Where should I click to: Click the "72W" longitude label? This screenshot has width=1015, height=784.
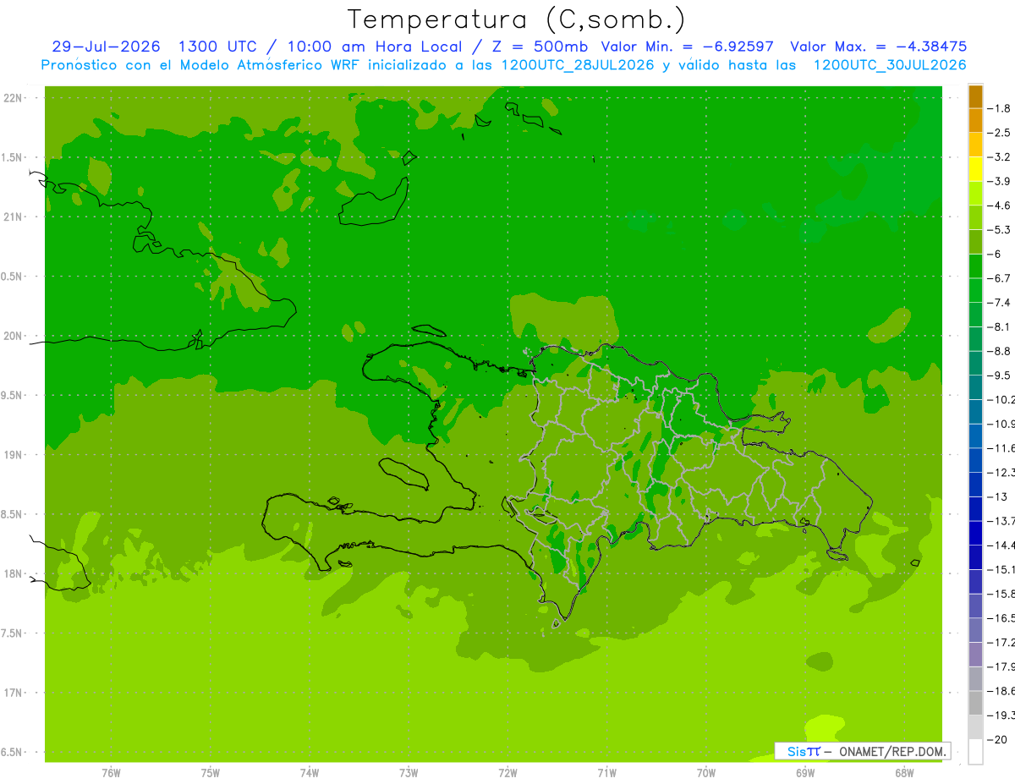(507, 772)
